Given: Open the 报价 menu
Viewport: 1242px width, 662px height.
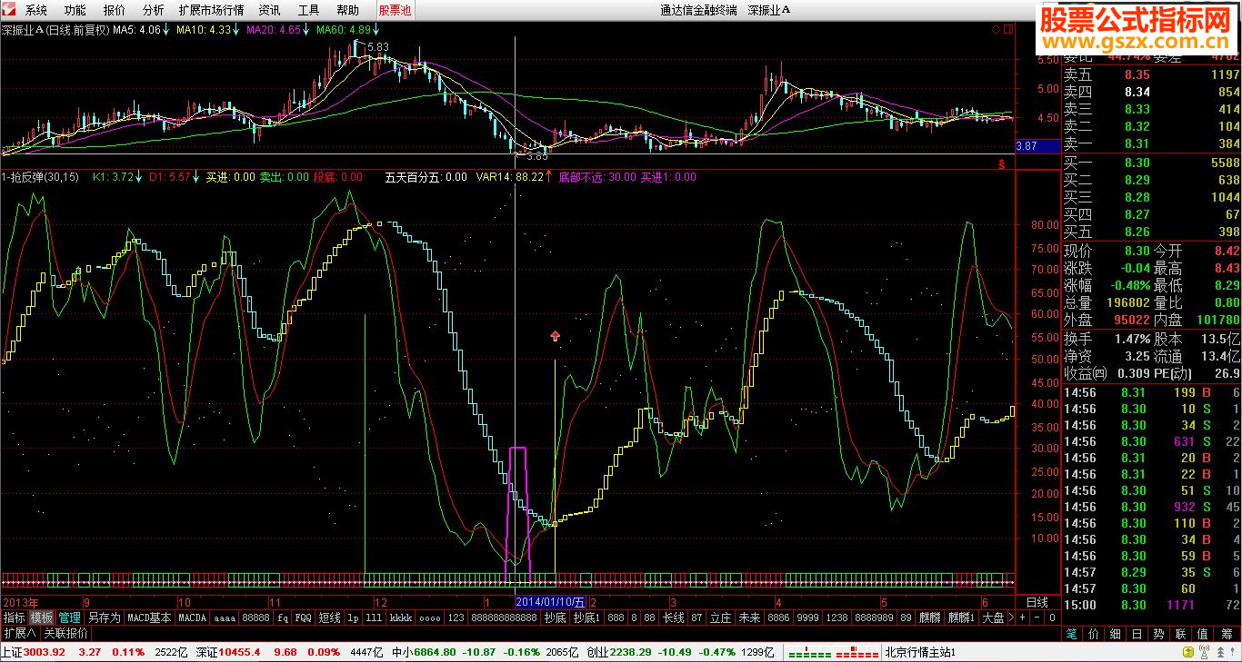Looking at the screenshot, I should point(115,10).
